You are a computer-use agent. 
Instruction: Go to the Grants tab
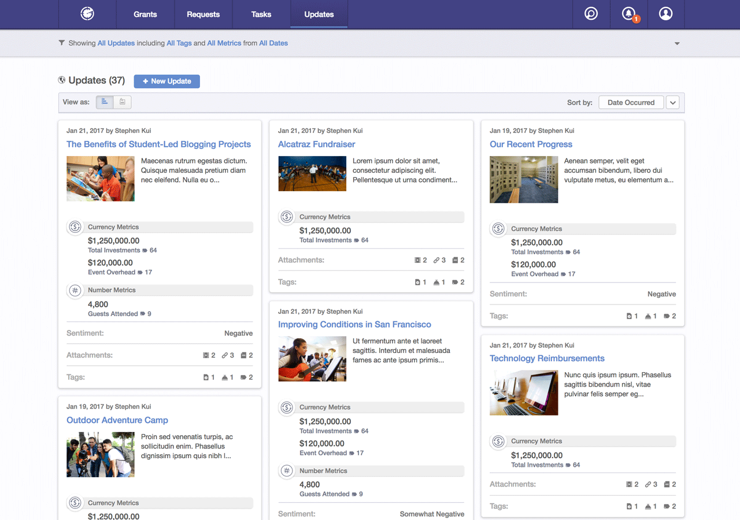(x=145, y=14)
